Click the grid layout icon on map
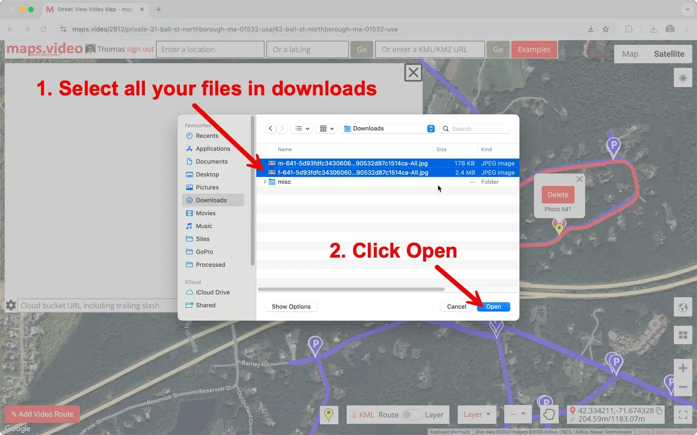Image resolution: width=697 pixels, height=435 pixels. tap(683, 335)
